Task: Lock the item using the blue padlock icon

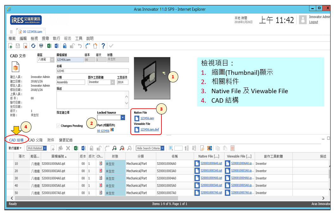Action: point(65,46)
